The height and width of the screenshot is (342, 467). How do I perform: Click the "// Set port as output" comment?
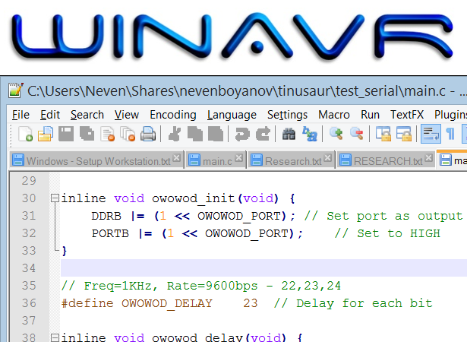tap(383, 216)
